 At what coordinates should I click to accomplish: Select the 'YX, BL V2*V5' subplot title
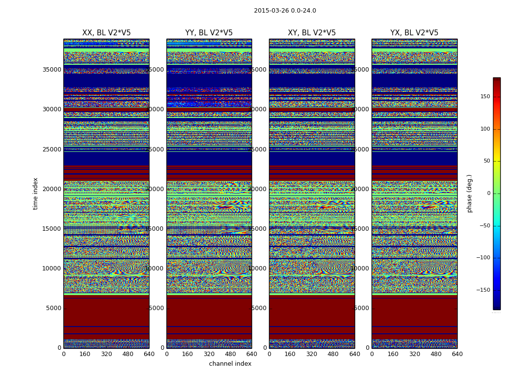414,33
